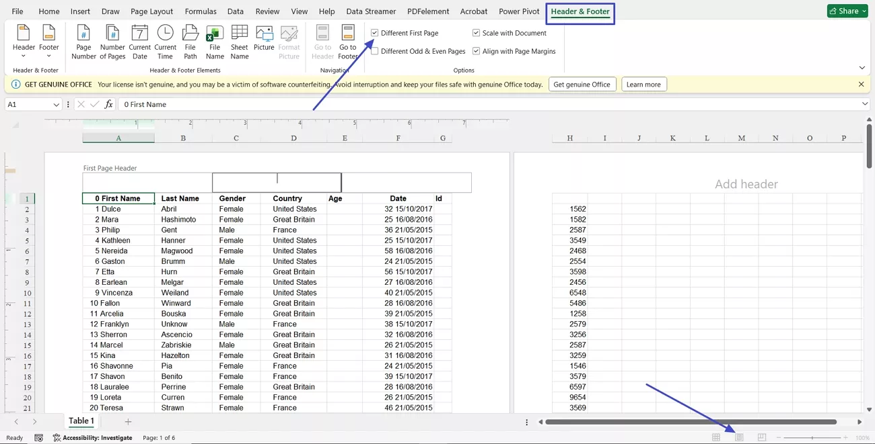Switch to Normal view via status bar icon
This screenshot has height=444, width=875.
tap(717, 437)
